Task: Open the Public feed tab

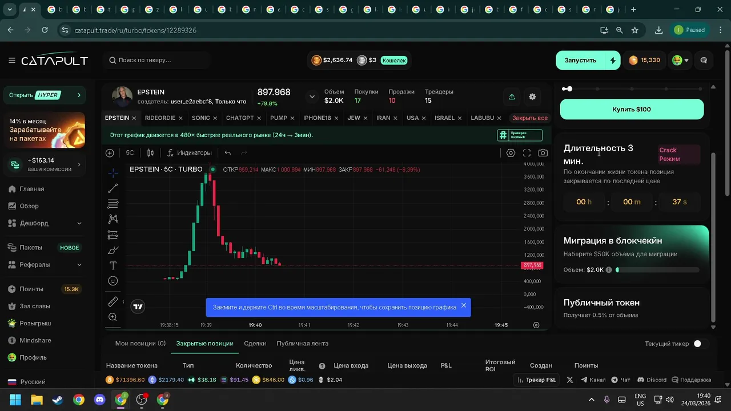Action: click(x=302, y=344)
